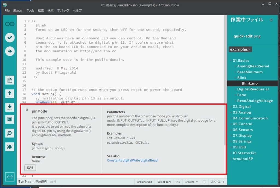Open the 06.Sensors folder
Image resolution: width=280 pixels, height=188 pixels.
243,130
